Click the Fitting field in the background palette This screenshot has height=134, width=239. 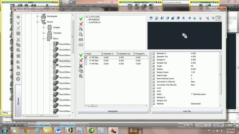pyautogui.click(x=7, y=113)
